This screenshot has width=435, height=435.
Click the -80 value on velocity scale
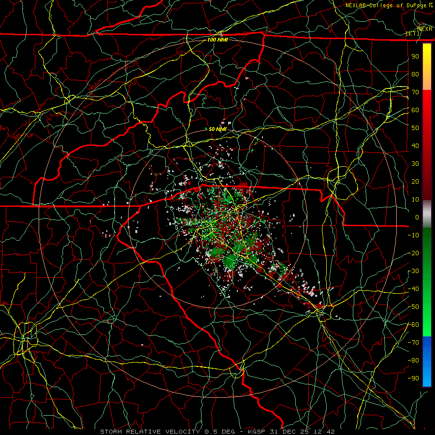coord(413,361)
